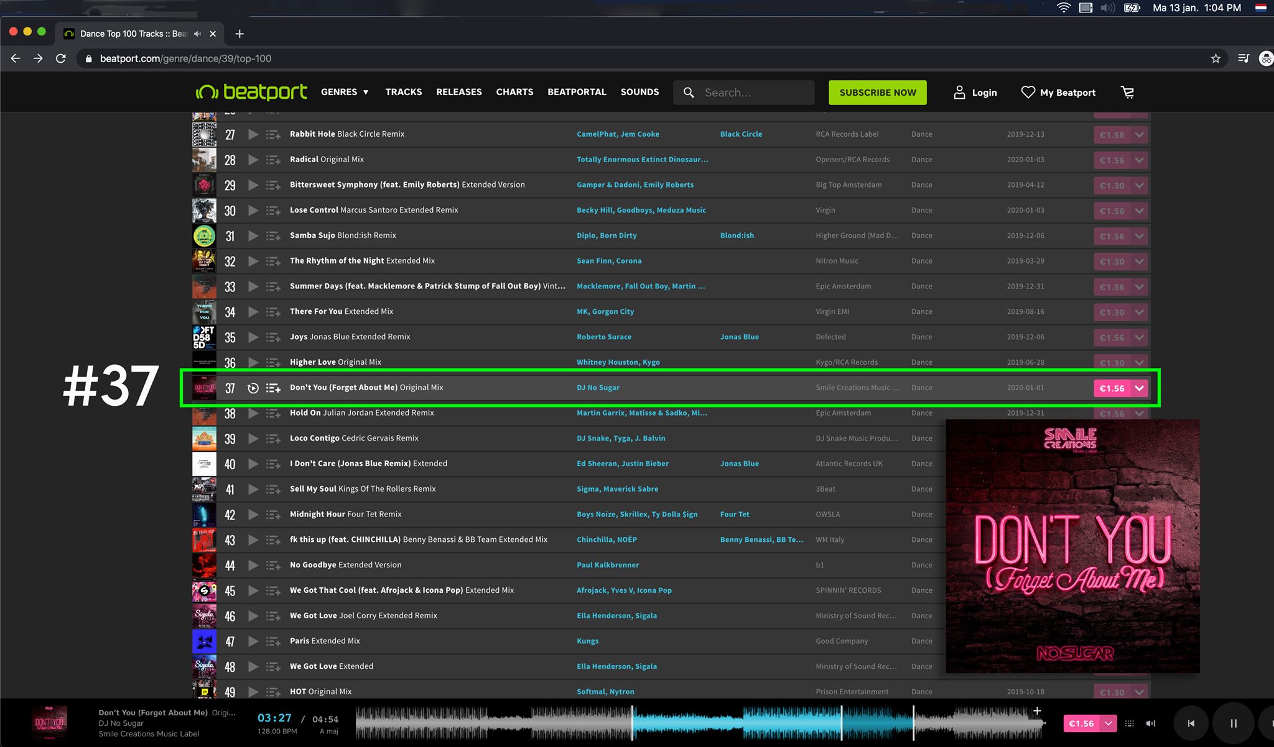Viewport: 1274px width, 747px height.
Task: Click the Beatport logo
Action: (x=251, y=92)
